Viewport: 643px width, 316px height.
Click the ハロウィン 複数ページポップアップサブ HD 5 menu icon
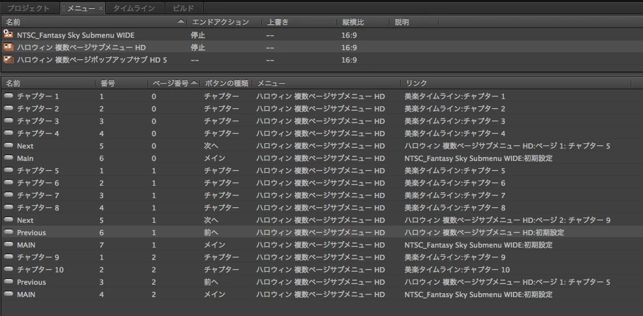pos(8,59)
